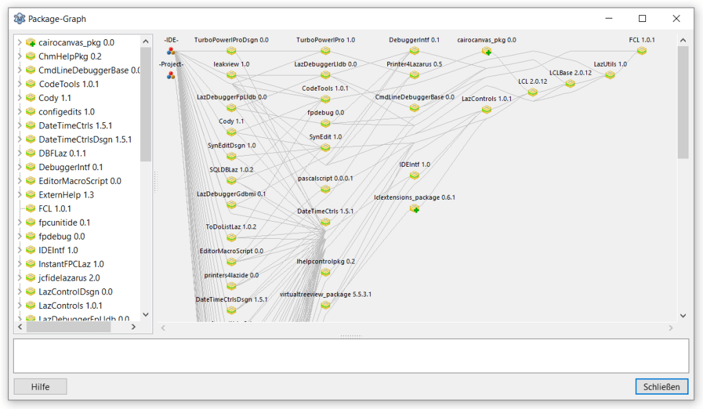Click the -Project- node icon
Image resolution: width=703 pixels, height=409 pixels.
pyautogui.click(x=170, y=74)
